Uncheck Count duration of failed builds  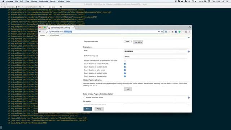click(x=125, y=70)
